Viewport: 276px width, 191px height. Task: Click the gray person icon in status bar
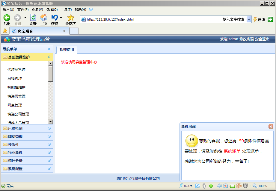pyautogui.click(x=204, y=186)
